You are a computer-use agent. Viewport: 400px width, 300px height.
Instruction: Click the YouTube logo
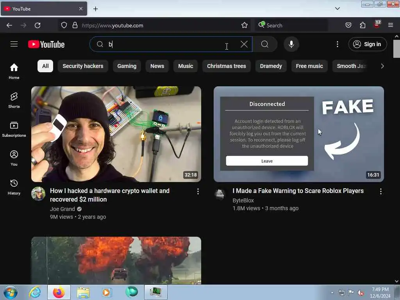(46, 45)
